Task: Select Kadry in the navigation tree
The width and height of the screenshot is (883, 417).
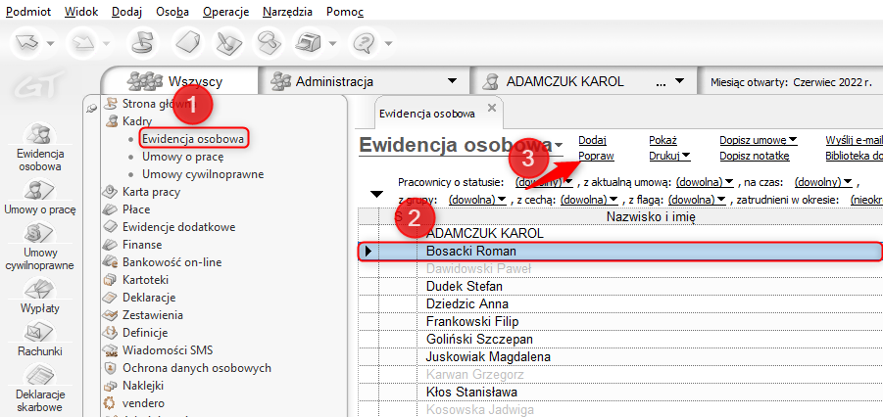Action: pos(137,121)
